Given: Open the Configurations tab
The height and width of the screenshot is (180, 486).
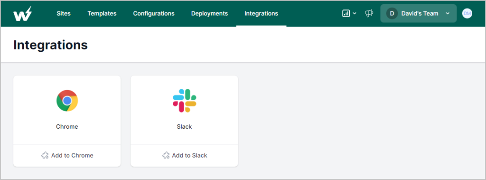Looking at the screenshot, I should [x=154, y=13].
